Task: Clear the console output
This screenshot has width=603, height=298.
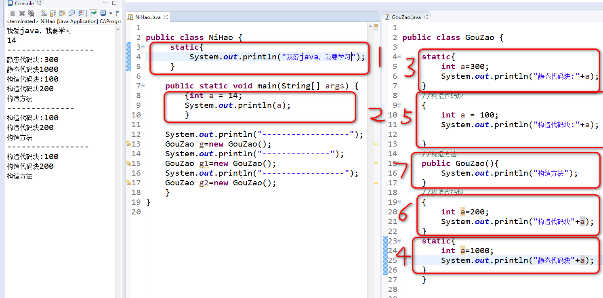Action: tap(44, 13)
